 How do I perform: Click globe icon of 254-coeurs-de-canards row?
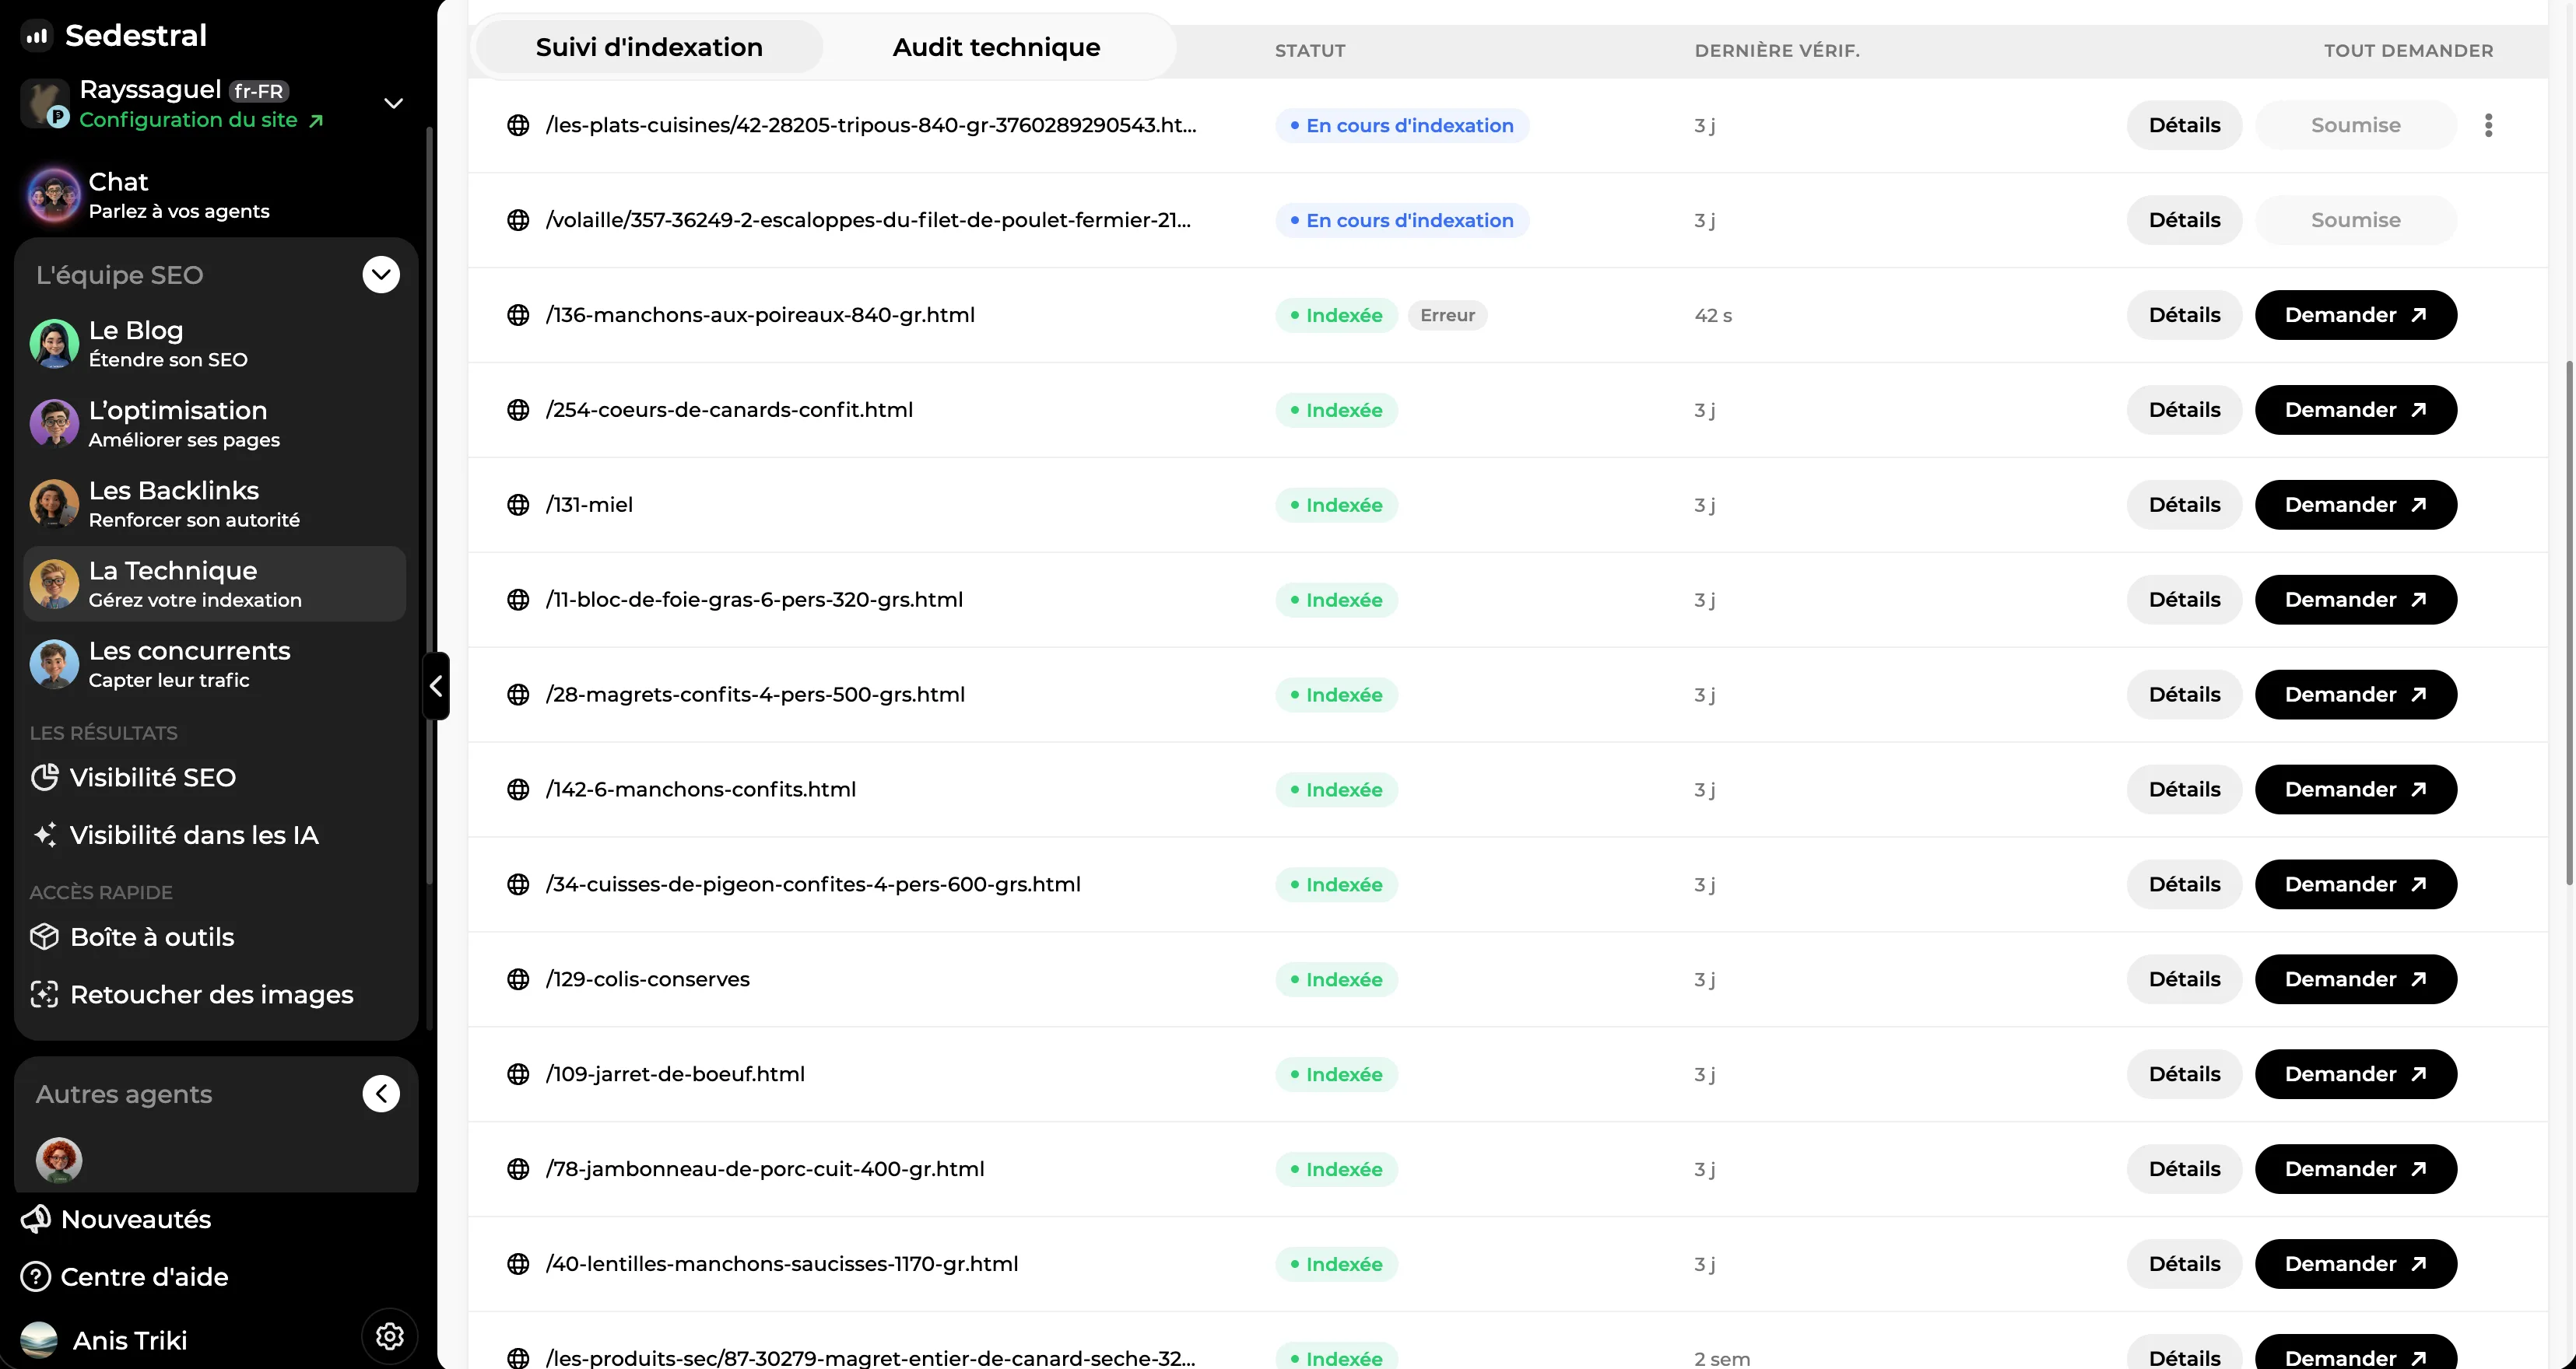[518, 410]
